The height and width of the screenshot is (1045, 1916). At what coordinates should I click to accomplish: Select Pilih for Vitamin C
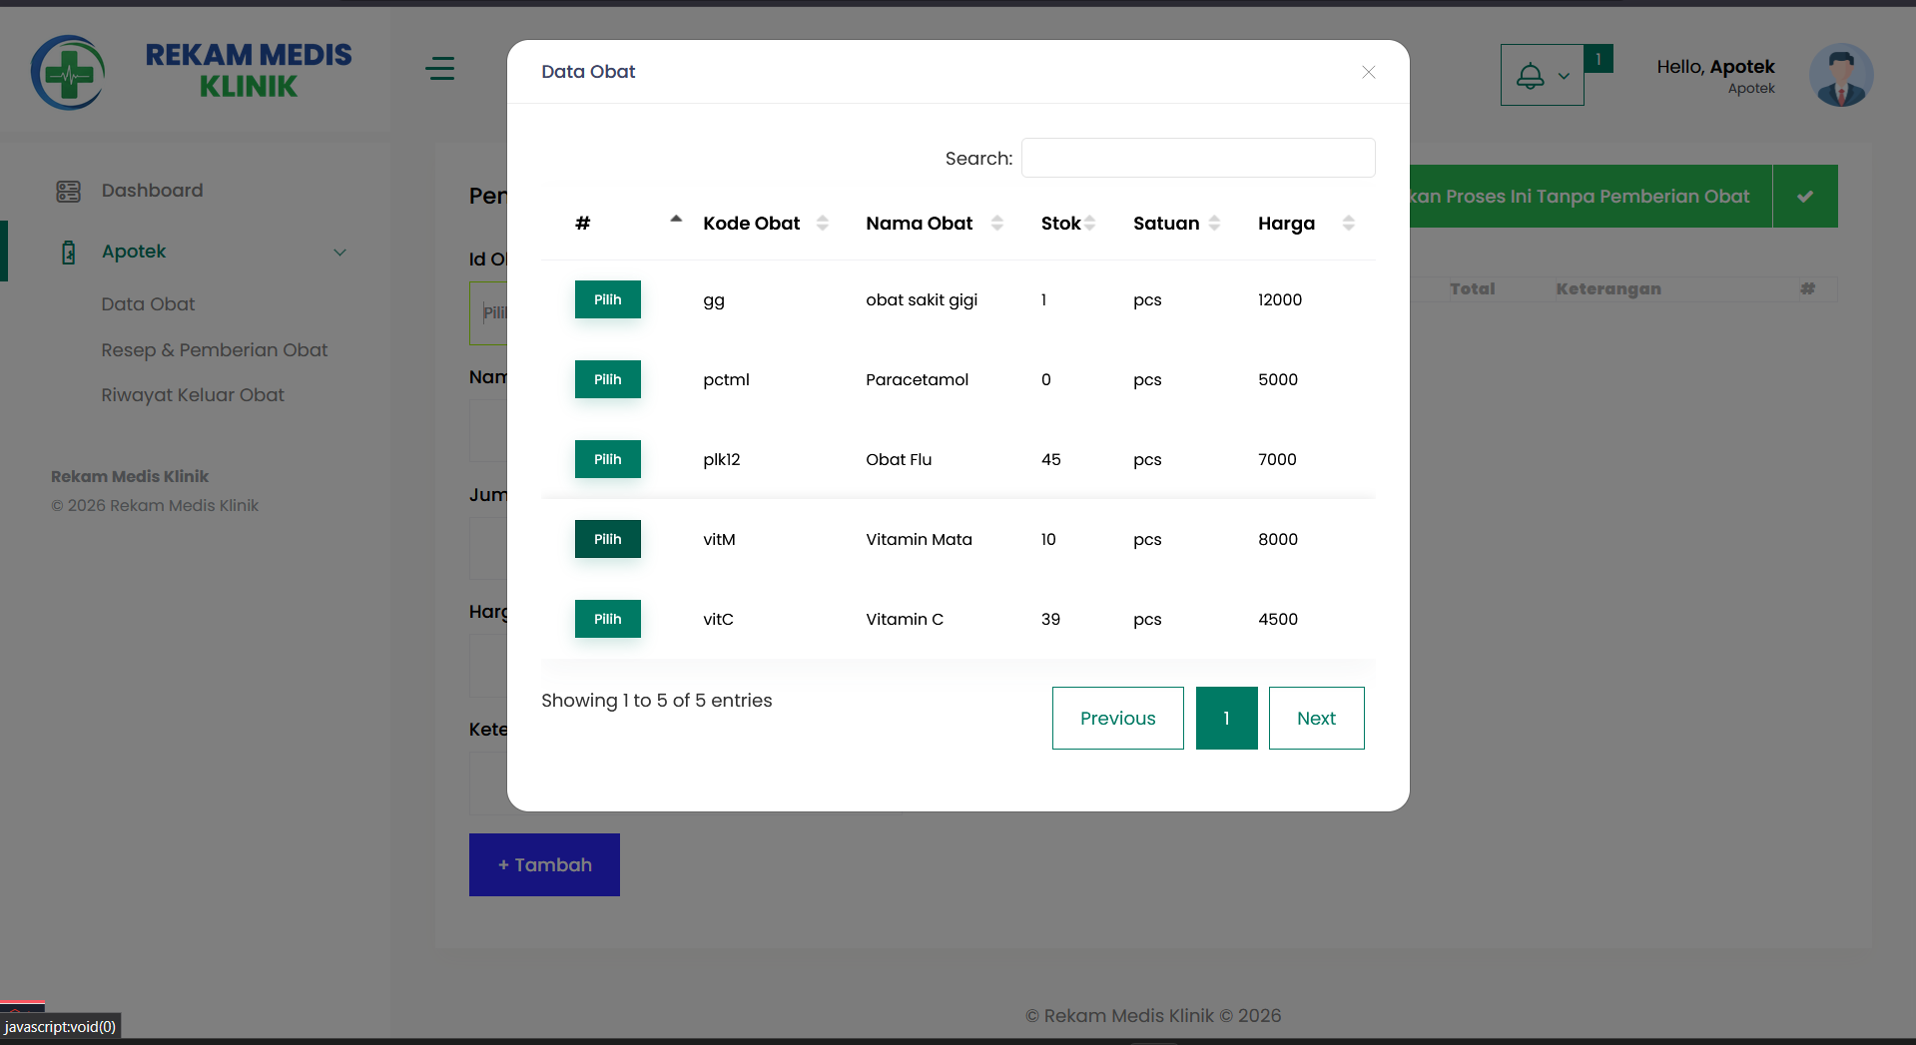[x=608, y=619]
